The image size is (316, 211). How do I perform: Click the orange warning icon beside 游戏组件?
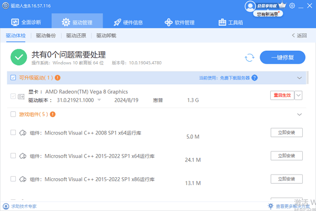[53, 114]
